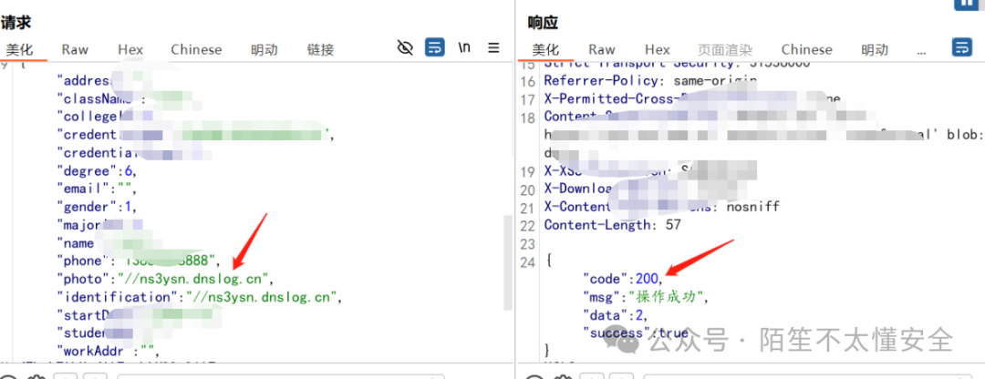Screen dimensions: 985x379
Task: Open the 页面渲染 tab in response panel
Action: [725, 49]
